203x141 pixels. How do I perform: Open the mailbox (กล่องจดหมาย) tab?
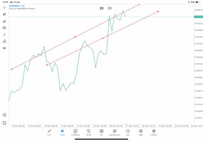click(115, 132)
